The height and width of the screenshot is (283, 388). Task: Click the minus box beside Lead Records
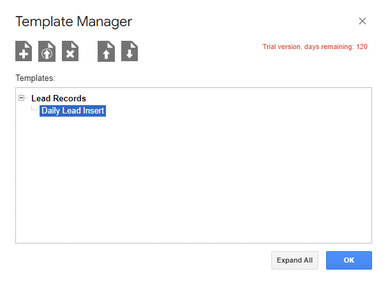(22, 98)
